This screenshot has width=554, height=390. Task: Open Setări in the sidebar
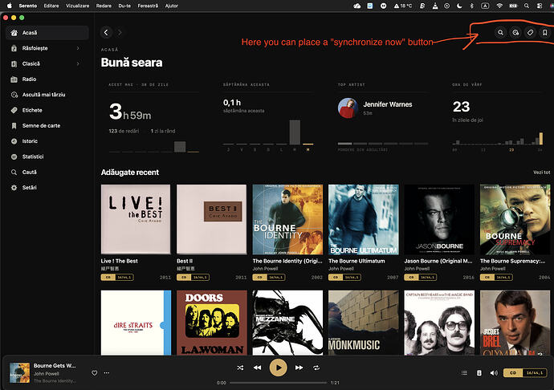click(x=47, y=188)
